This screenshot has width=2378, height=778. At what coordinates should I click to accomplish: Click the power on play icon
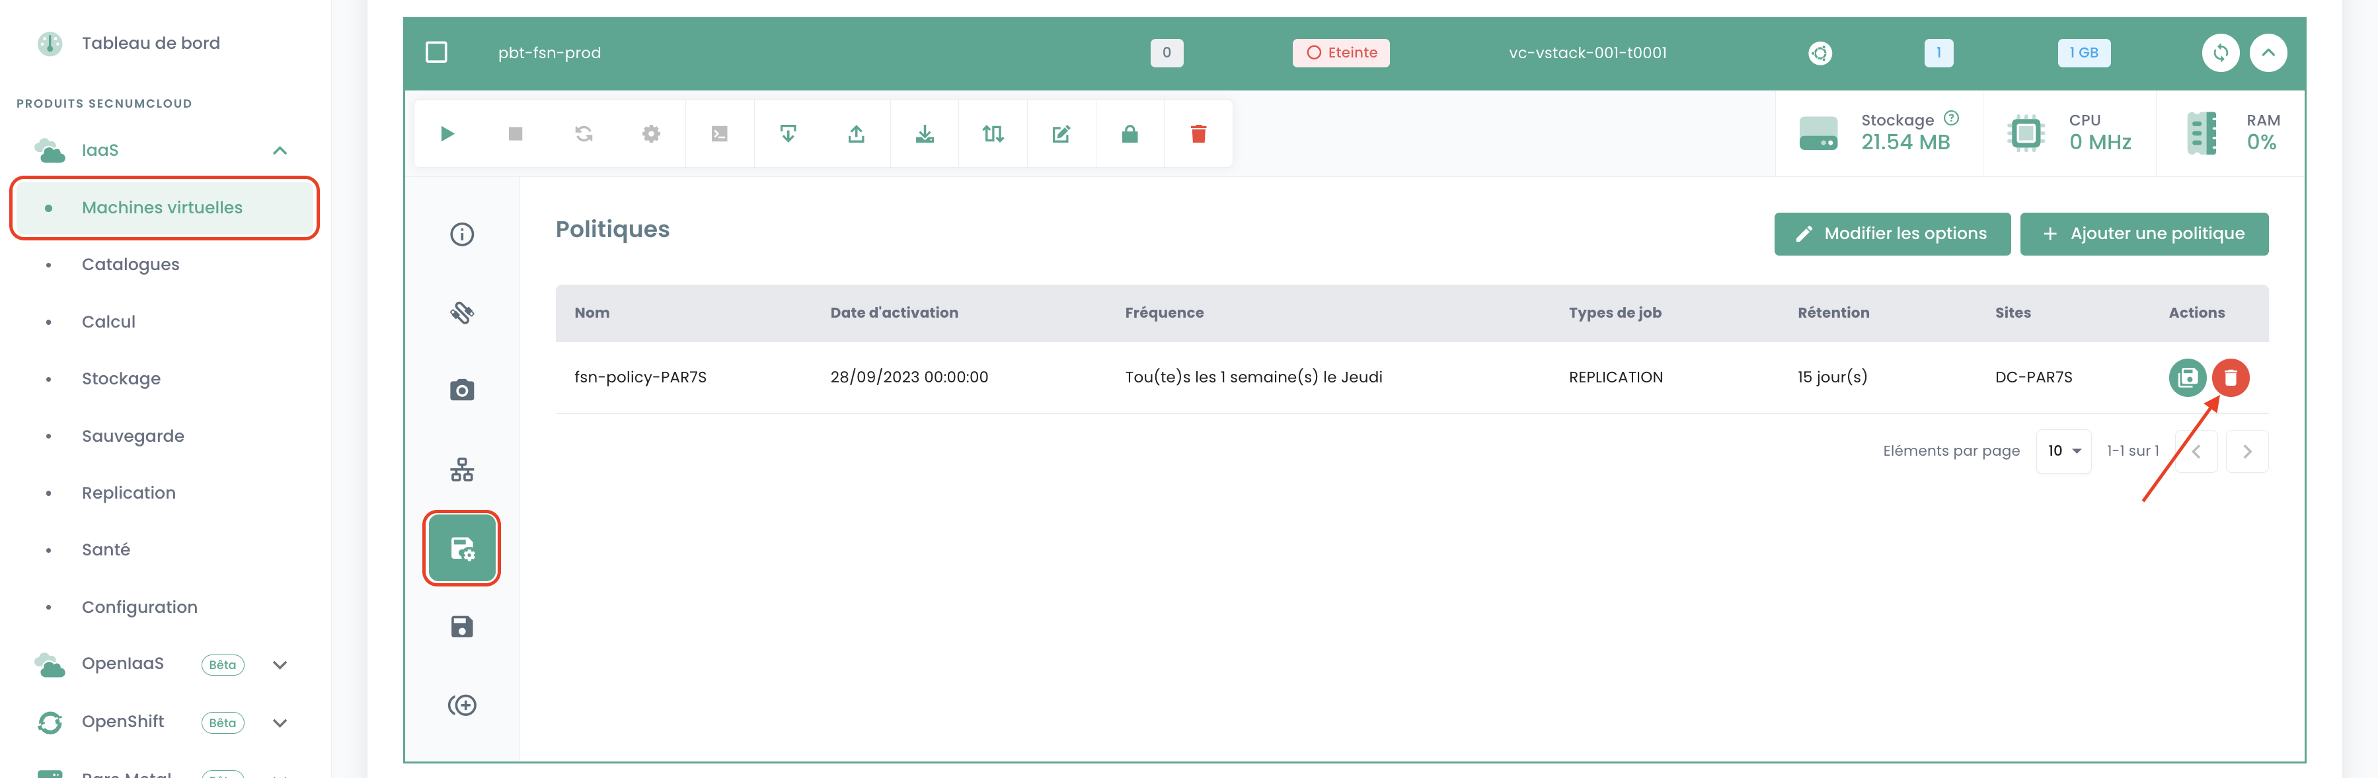point(447,134)
